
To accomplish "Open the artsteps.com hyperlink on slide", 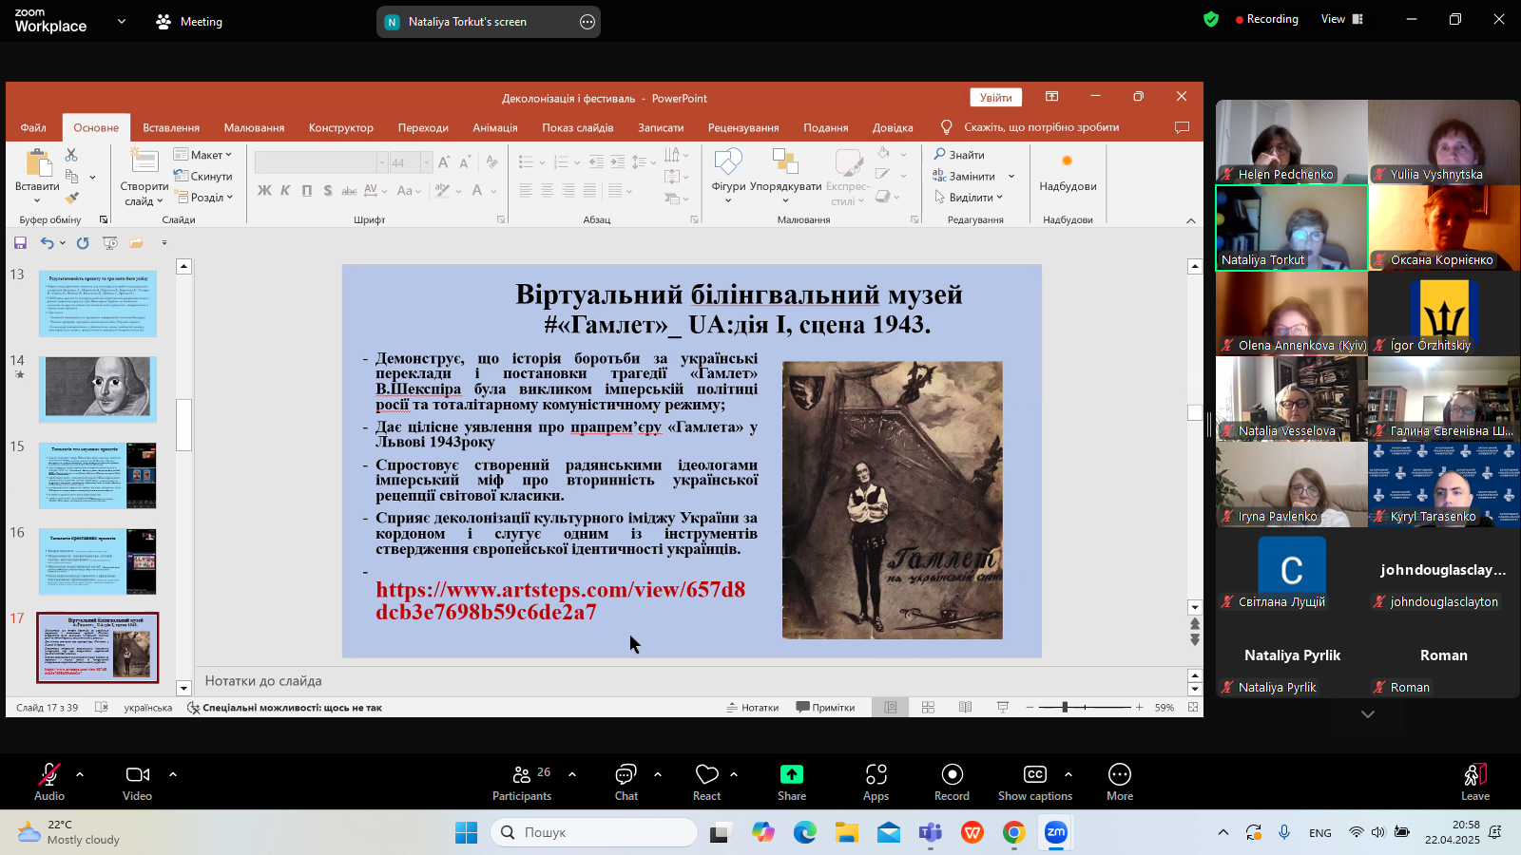I will coord(560,600).
